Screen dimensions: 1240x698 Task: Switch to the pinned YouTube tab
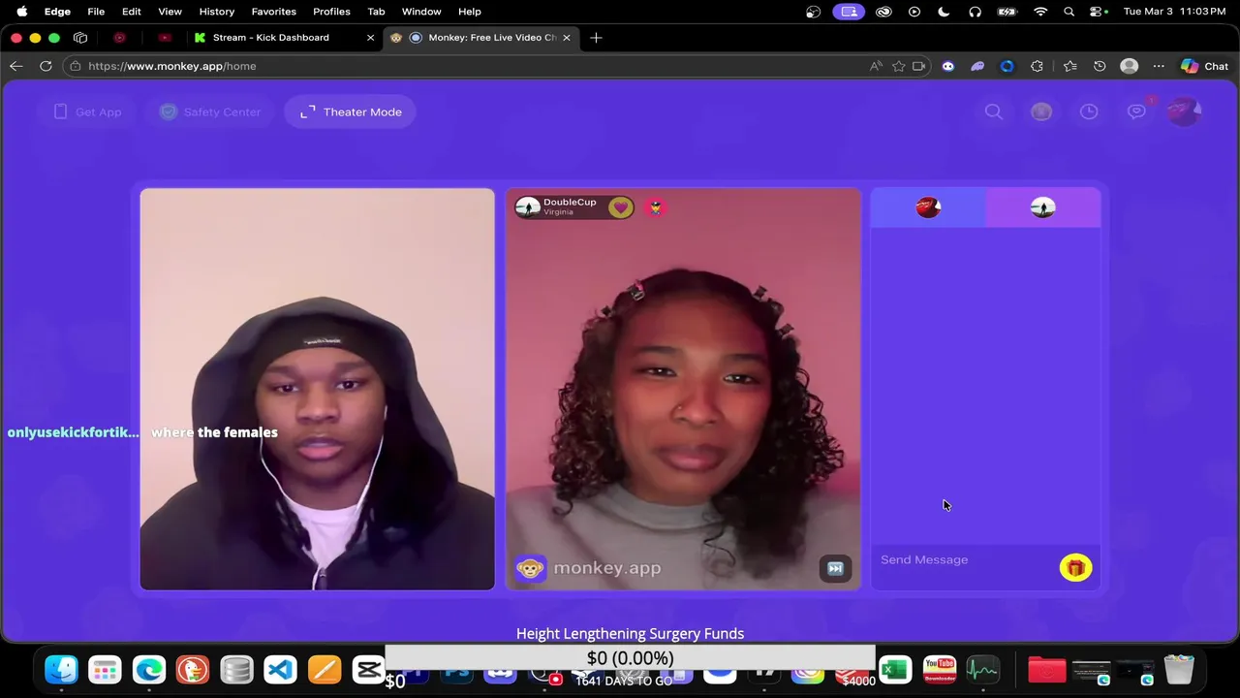point(165,37)
